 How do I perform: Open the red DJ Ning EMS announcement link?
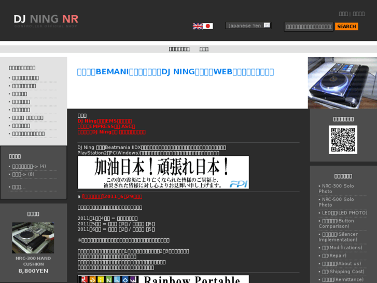click(105, 121)
